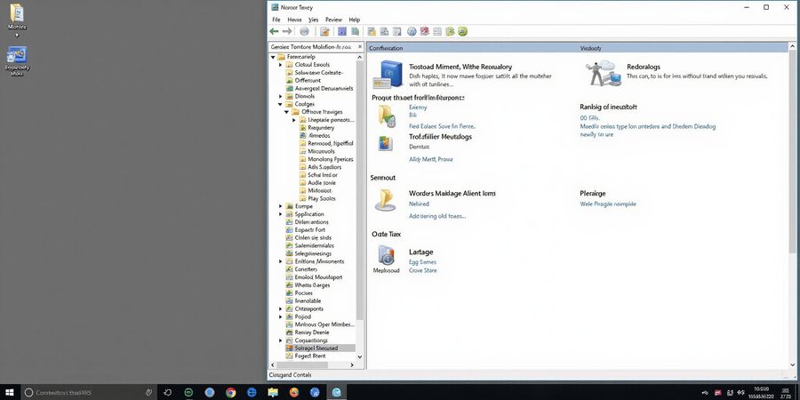Screen dimensions: 800x400
Task: Expand the Enitlone Missonents node
Action: tap(281, 261)
